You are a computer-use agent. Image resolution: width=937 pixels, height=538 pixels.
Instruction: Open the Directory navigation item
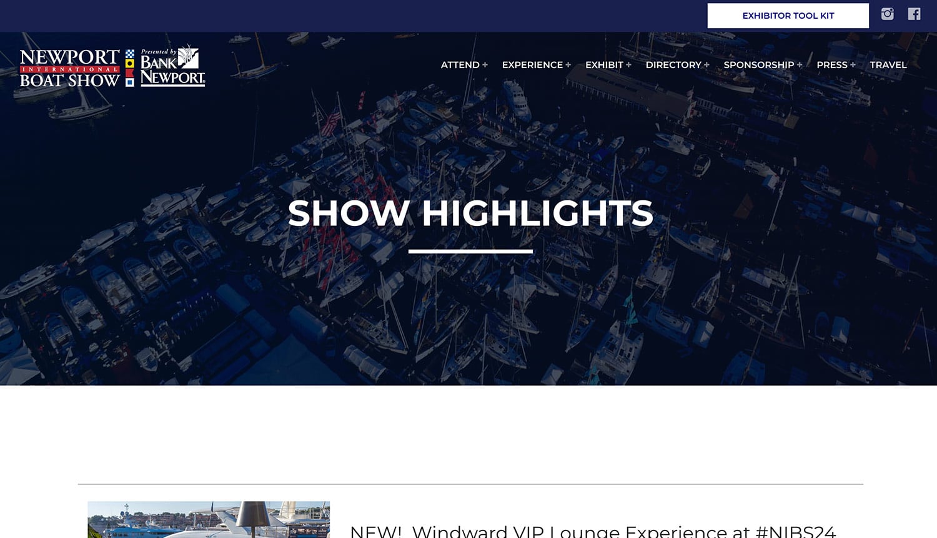pos(673,65)
